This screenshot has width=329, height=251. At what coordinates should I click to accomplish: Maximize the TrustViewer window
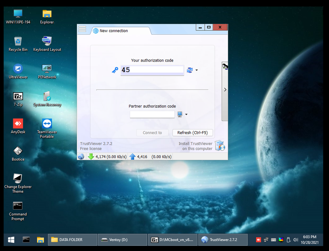click(x=209, y=27)
